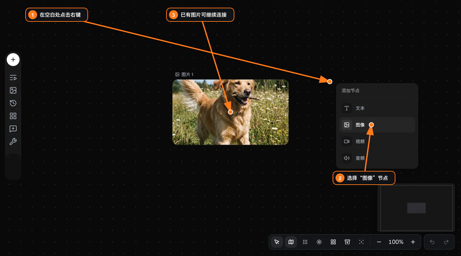Choose 视频 in the 添加节点 menu
The image size is (461, 256).
coord(377,141)
